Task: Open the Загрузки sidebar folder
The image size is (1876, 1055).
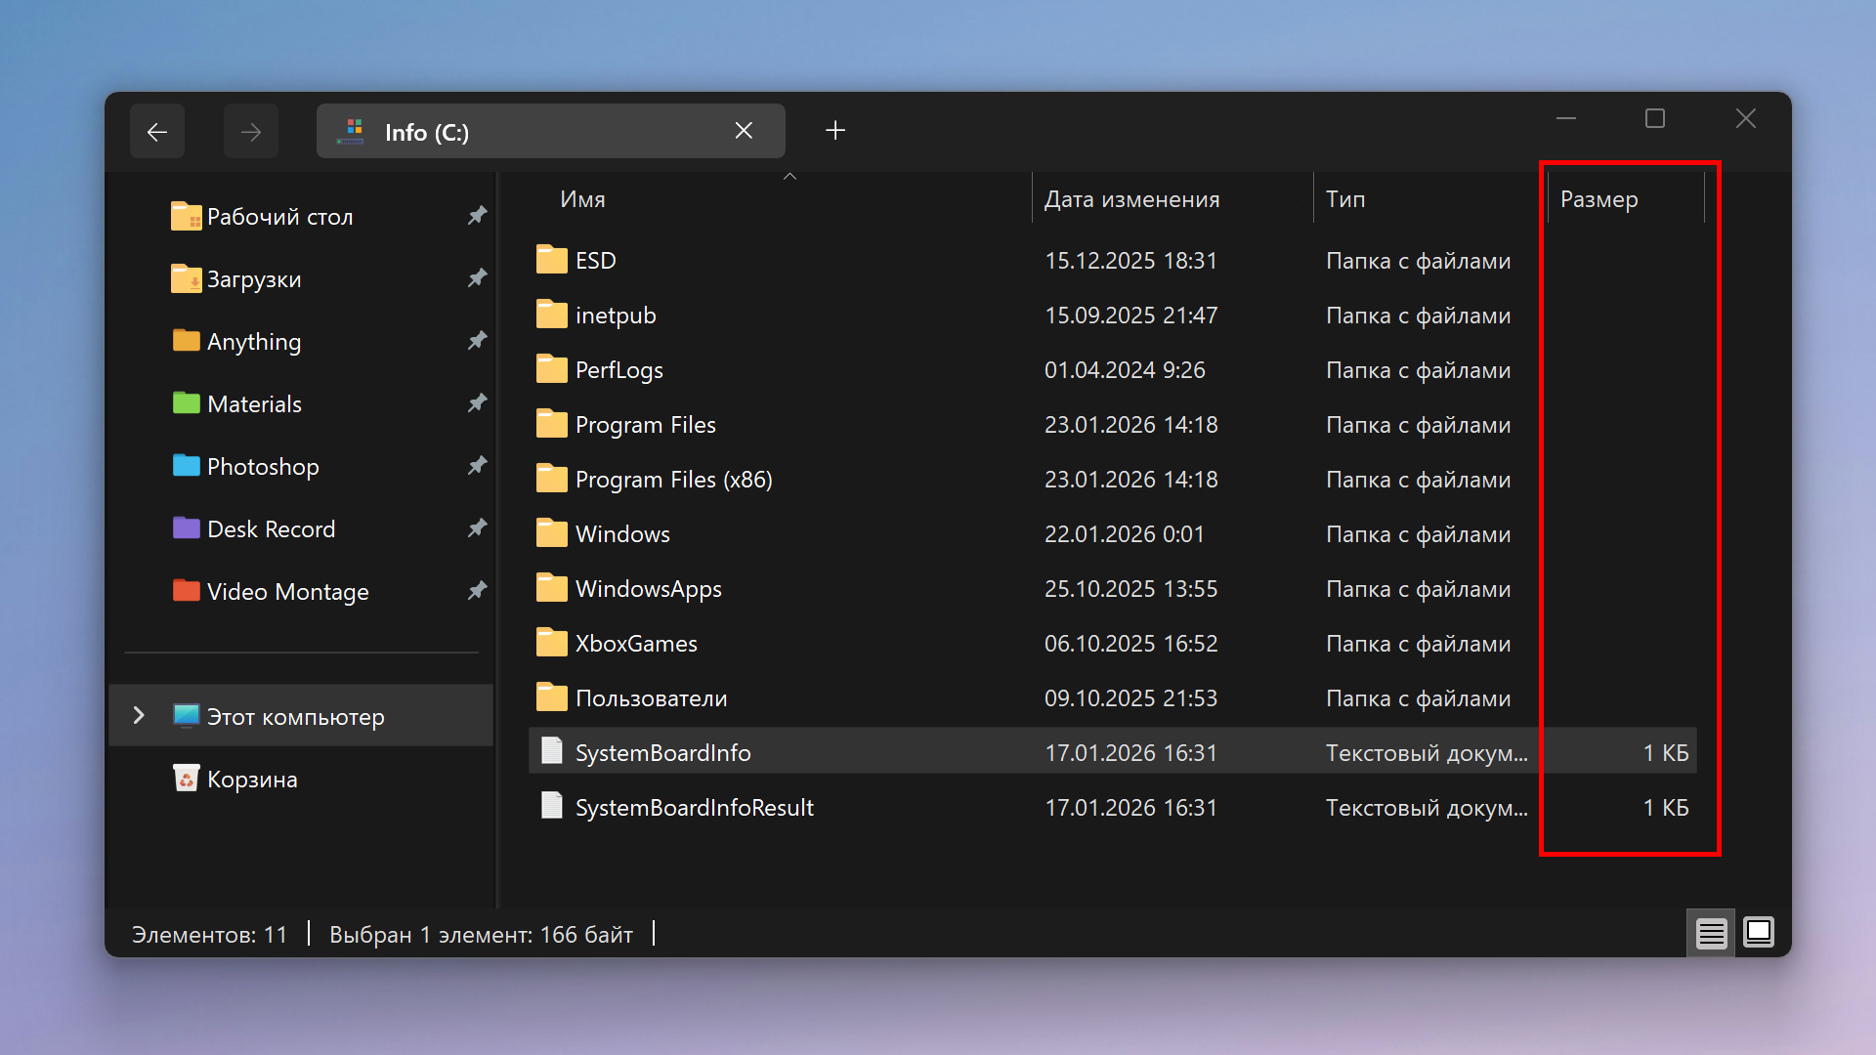Action: point(254,279)
